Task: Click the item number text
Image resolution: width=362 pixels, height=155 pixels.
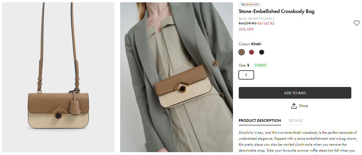Action: [256, 19]
